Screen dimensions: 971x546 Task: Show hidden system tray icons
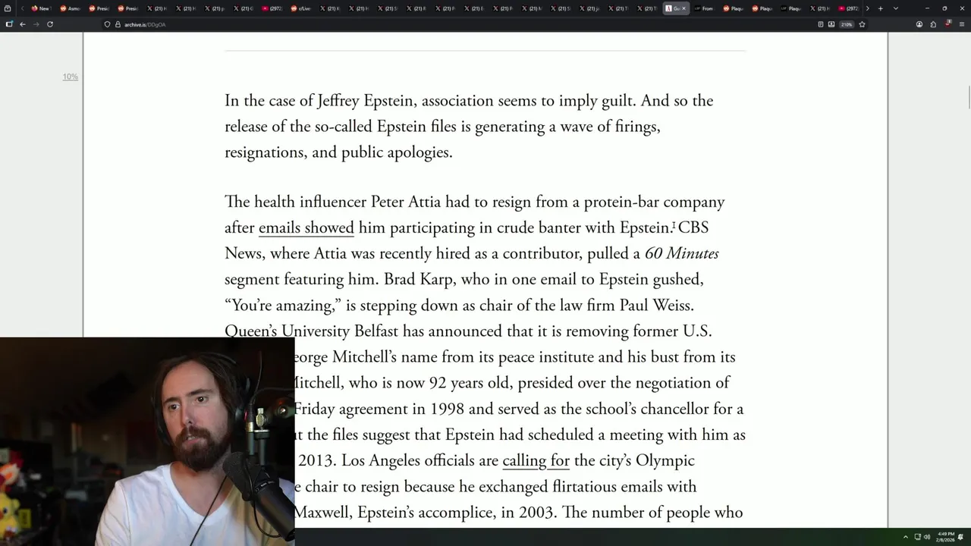(905, 537)
